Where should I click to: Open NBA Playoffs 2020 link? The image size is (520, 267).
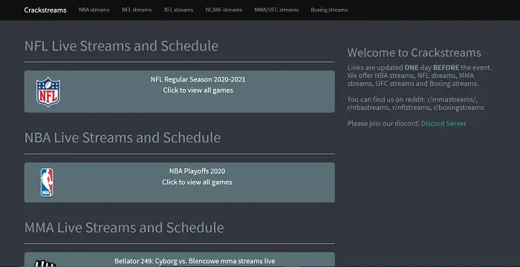point(197,171)
